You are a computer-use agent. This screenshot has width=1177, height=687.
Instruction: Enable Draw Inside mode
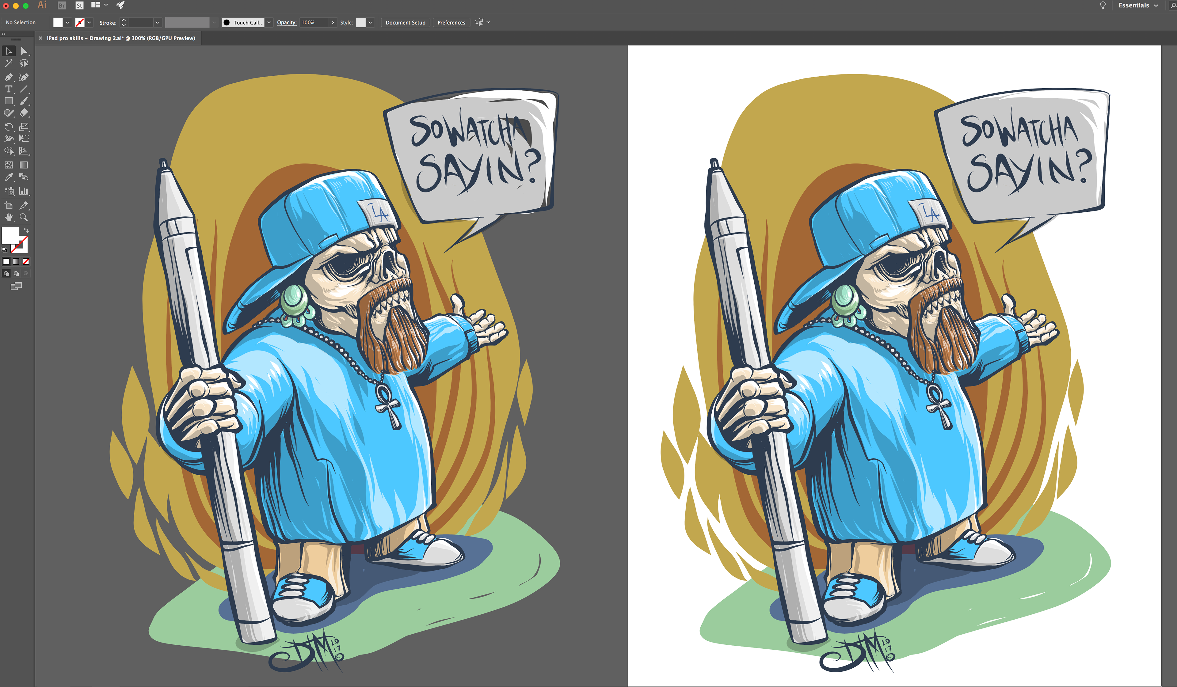(26, 274)
